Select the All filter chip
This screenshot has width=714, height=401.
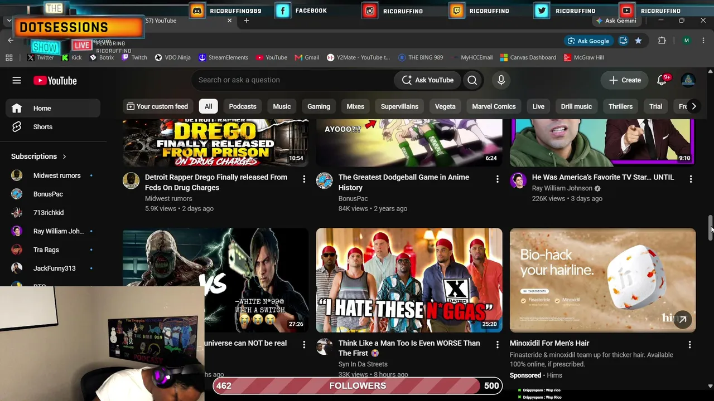tap(208, 106)
